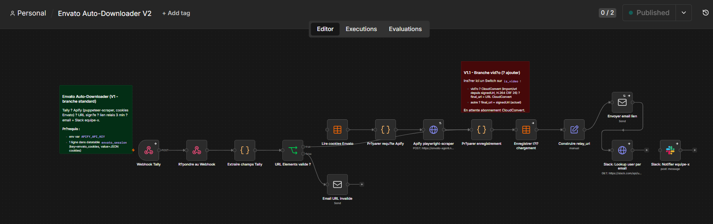713x224 pixels.
Task: Open the Extraire champs Tally code node
Action: [245, 150]
